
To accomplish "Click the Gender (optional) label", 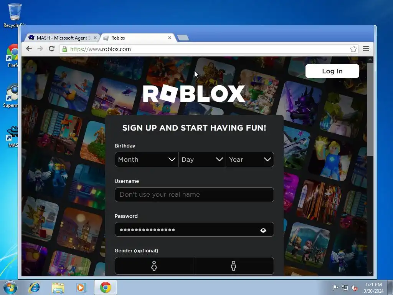I will (x=136, y=250).
